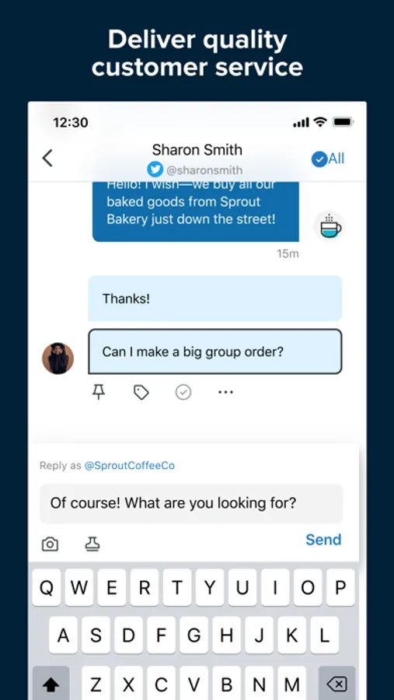Viewport: 394px width, 700px height.
Task: Toggle the All checkmark filter
Action: coord(328,159)
